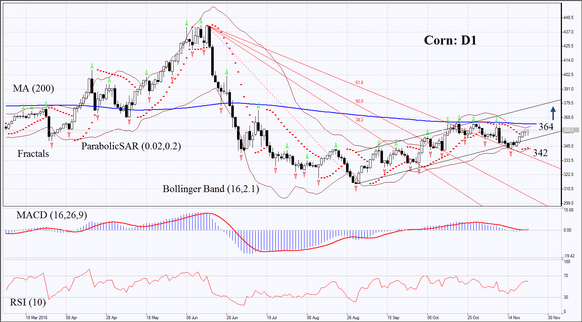
Task: Click the '18 May' date label
Action: point(152,318)
